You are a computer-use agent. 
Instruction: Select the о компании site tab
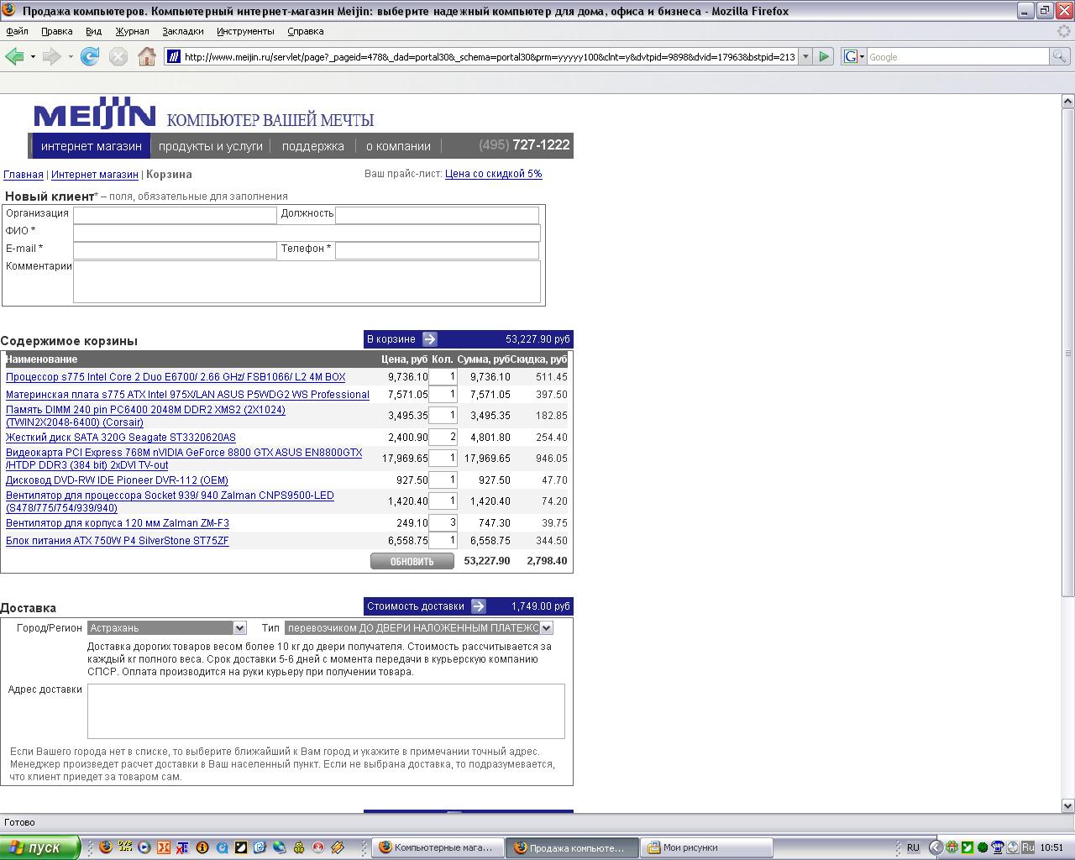tap(398, 145)
